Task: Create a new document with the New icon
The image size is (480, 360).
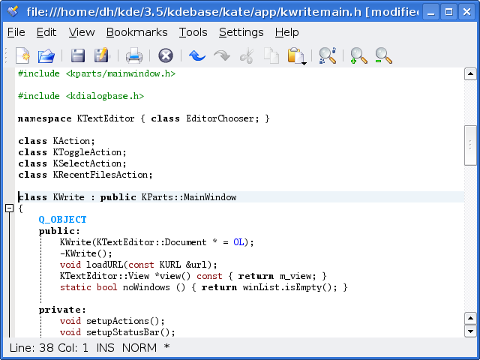Action: click(22, 55)
